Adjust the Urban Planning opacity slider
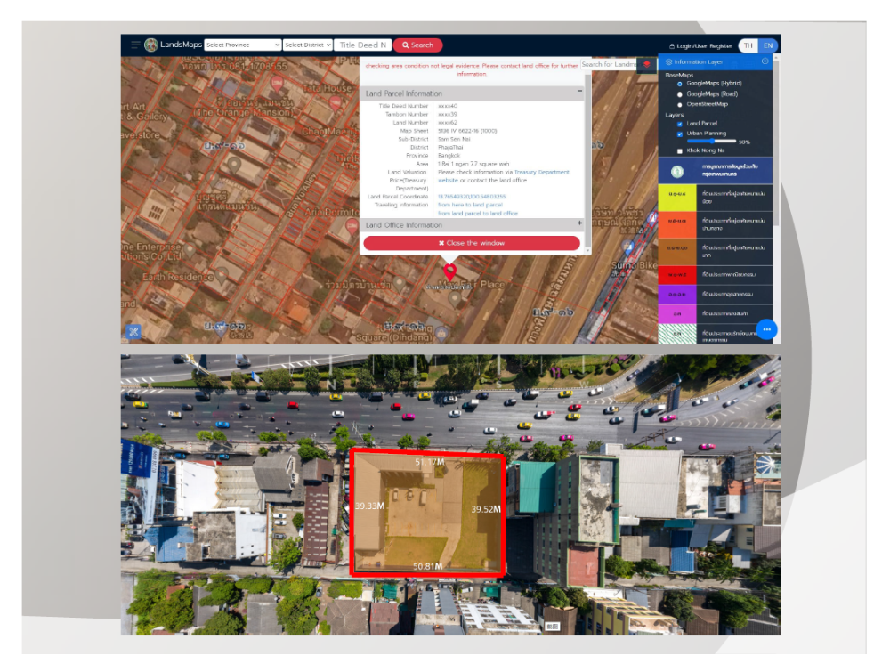 [x=712, y=142]
